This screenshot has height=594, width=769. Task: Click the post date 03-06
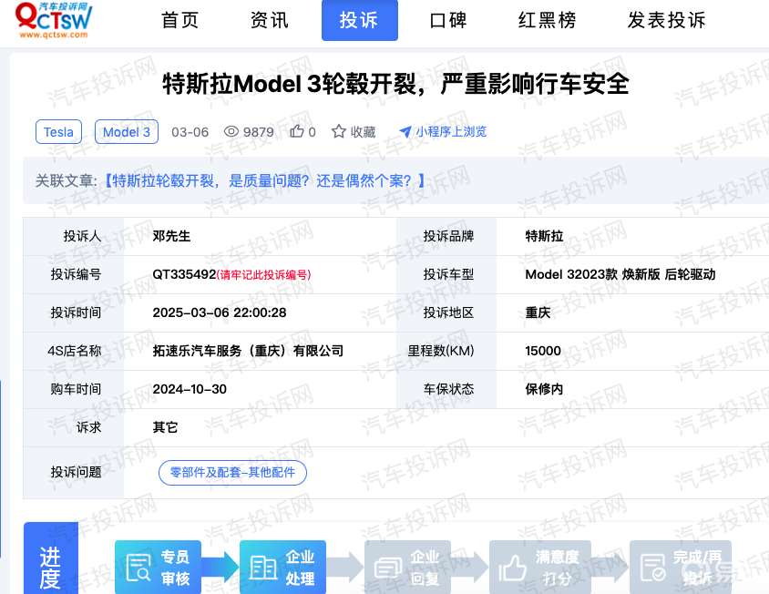pyautogui.click(x=190, y=132)
